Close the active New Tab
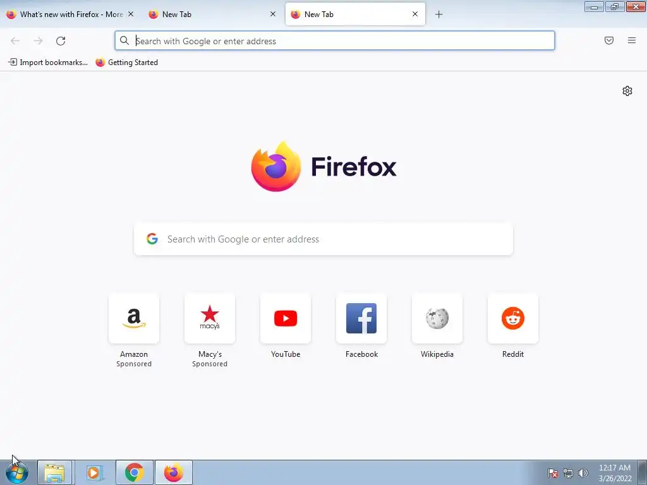Image resolution: width=647 pixels, height=485 pixels. pos(415,14)
